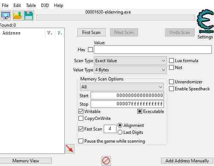Click the scan progress bar
Image resolution: width=214 pixels, height=166 pixels.
[116, 18]
